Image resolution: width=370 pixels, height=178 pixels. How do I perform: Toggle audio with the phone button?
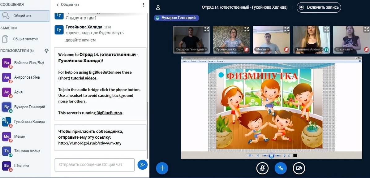point(281,168)
